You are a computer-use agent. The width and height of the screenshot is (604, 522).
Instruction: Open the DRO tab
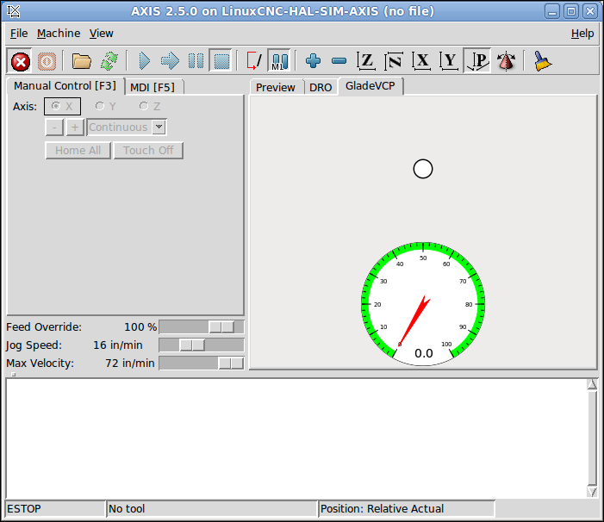click(x=321, y=87)
